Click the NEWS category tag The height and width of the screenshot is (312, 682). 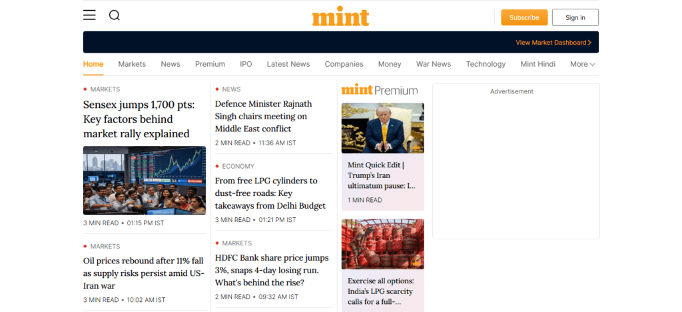[x=231, y=89]
